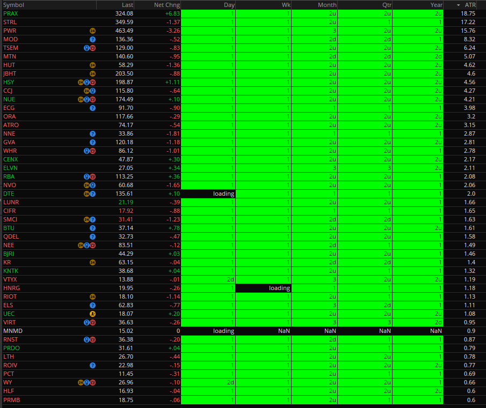Click the 24-hour icon on PWR row
This screenshot has width=486, height=408.
pos(92,31)
